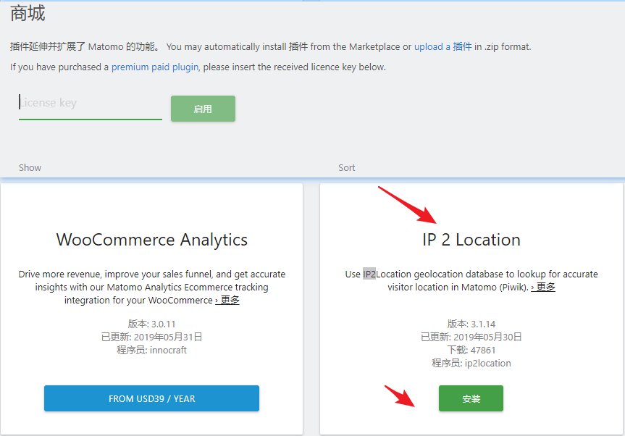
Task: Click the '版本: 3.0.11' text
Action: (151, 324)
